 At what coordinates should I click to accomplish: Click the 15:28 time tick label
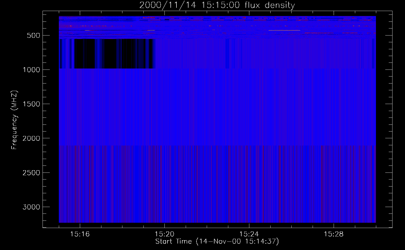click(x=334, y=234)
